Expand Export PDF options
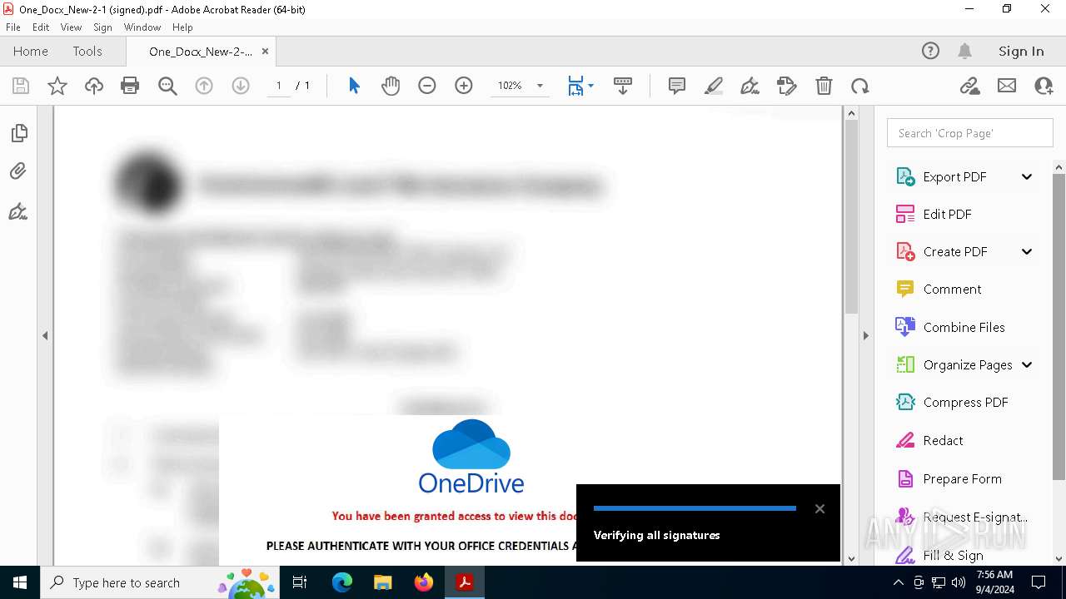This screenshot has height=599, width=1066. 1027,176
